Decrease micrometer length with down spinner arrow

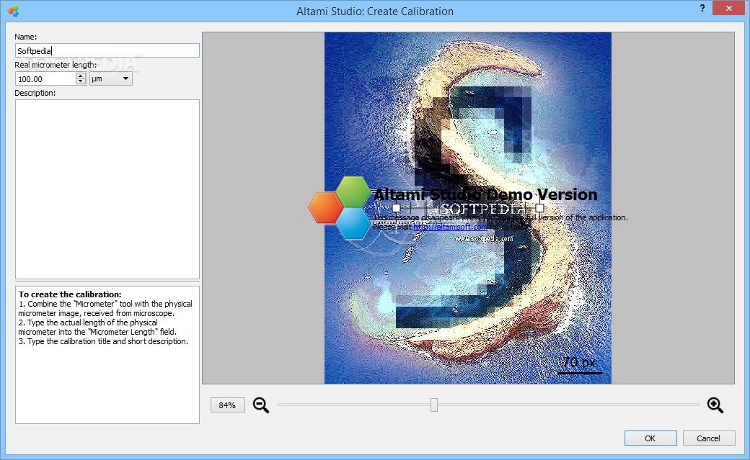coord(81,82)
